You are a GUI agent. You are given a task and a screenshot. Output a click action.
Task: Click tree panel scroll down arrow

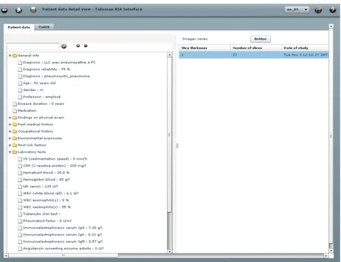coord(170,252)
